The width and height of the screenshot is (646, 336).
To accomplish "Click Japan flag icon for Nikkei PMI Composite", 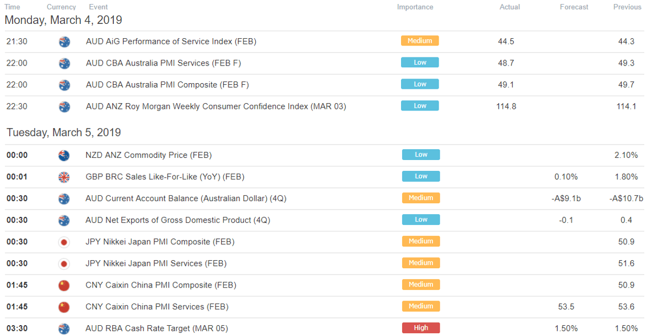I will (64, 242).
